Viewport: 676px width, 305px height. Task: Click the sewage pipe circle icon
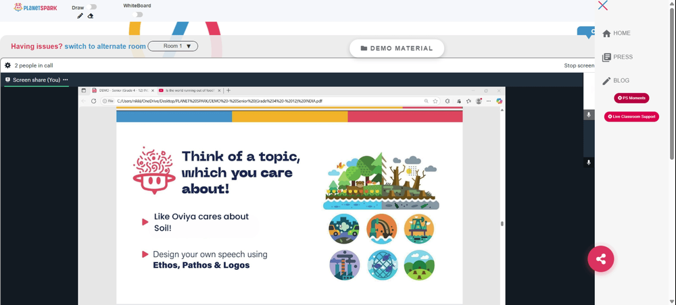pos(383,229)
